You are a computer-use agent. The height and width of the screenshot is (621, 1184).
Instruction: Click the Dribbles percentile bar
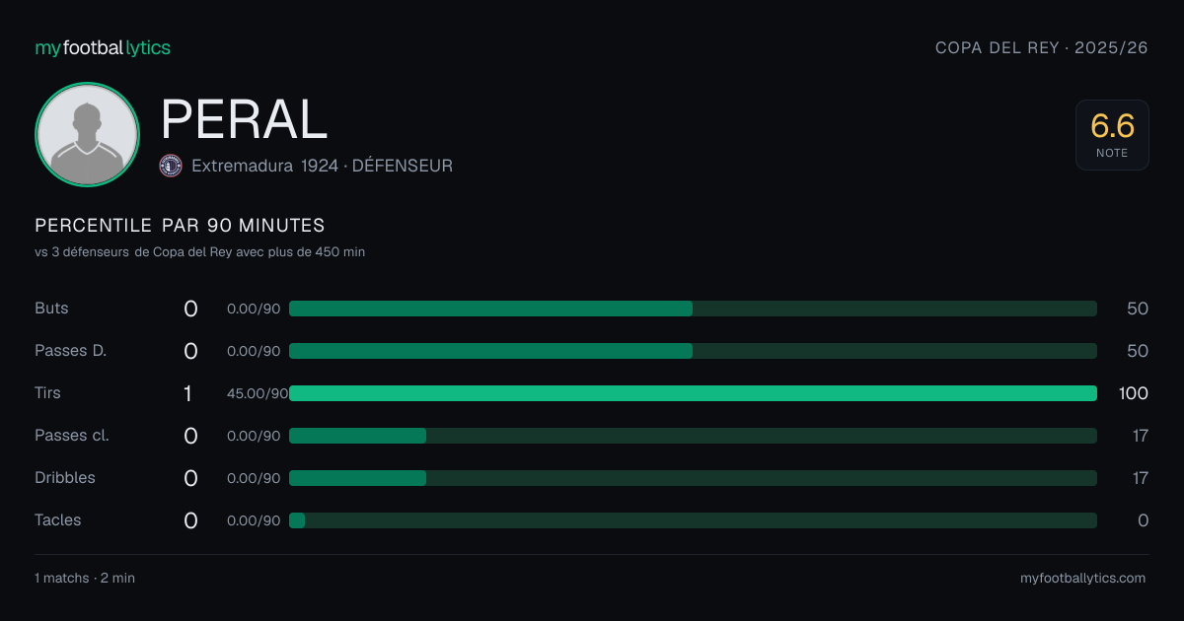pyautogui.click(x=693, y=478)
